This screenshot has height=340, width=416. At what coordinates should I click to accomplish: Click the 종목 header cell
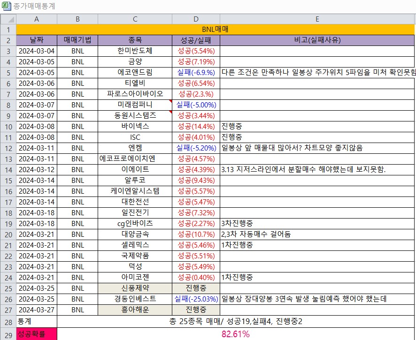point(135,40)
